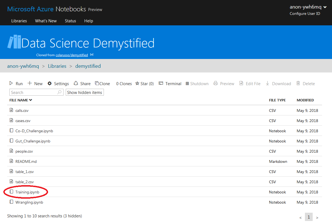This screenshot has width=332, height=224.
Task: Open the Terminal icon
Action: pos(161,83)
